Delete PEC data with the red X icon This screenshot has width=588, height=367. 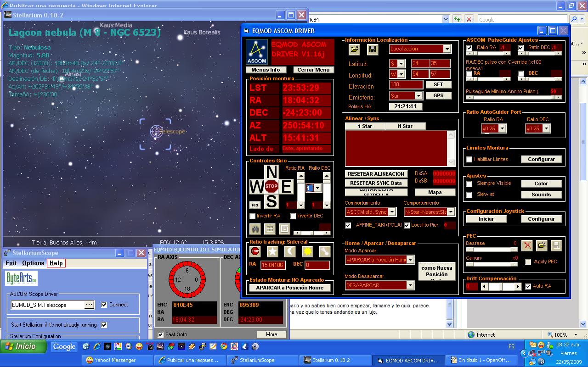point(527,245)
